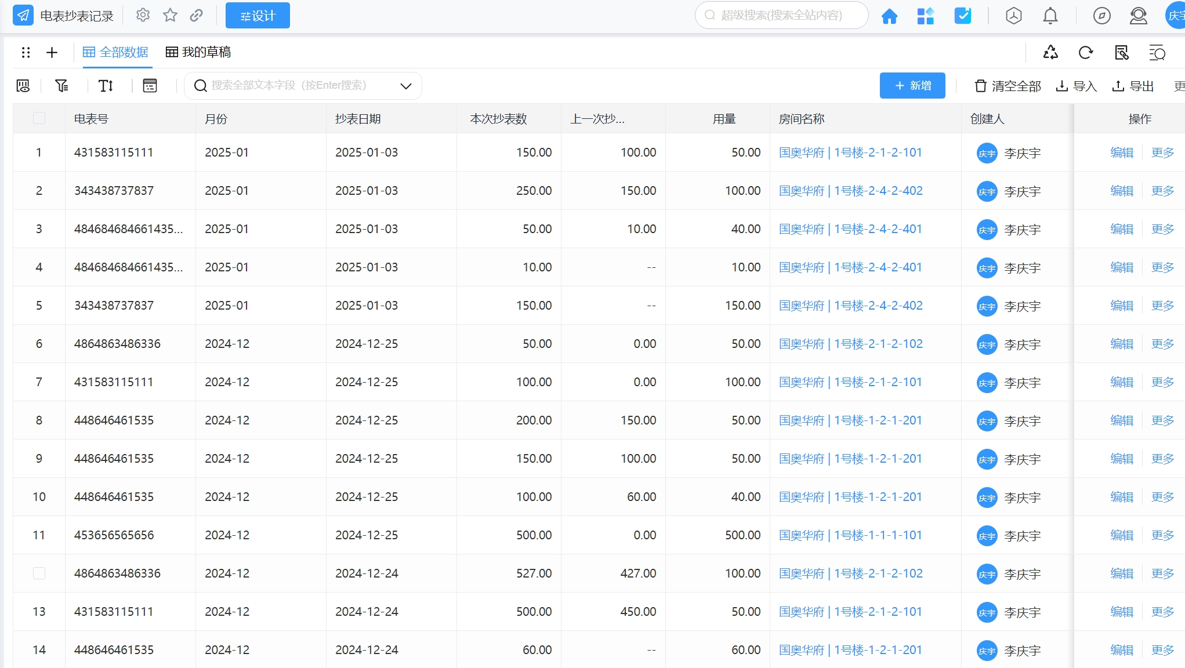Image resolution: width=1185 pixels, height=668 pixels.
Task: Open the filter conditions icon
Action: [x=61, y=86]
